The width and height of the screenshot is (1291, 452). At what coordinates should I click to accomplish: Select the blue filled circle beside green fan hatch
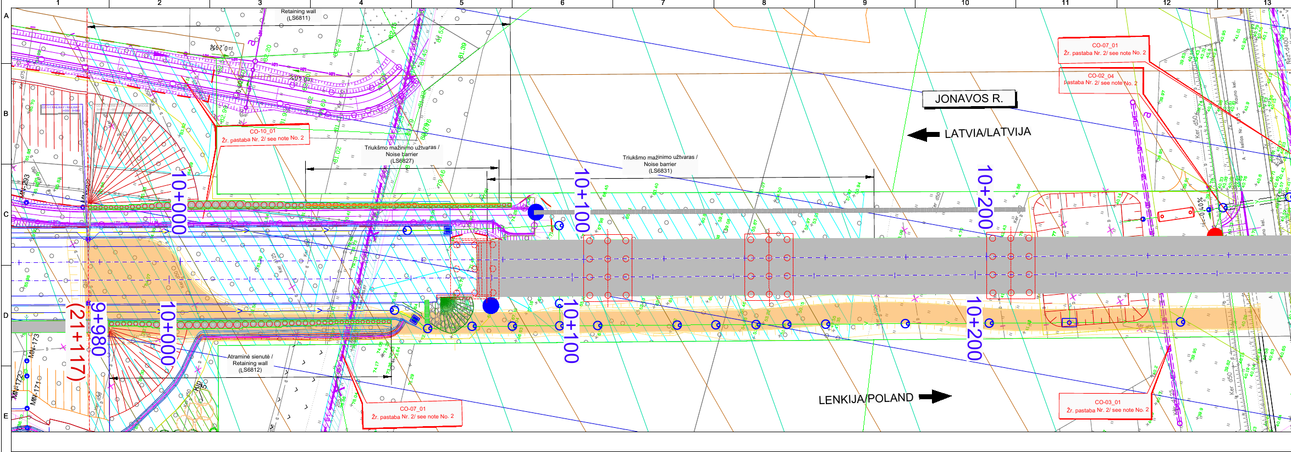click(x=490, y=306)
